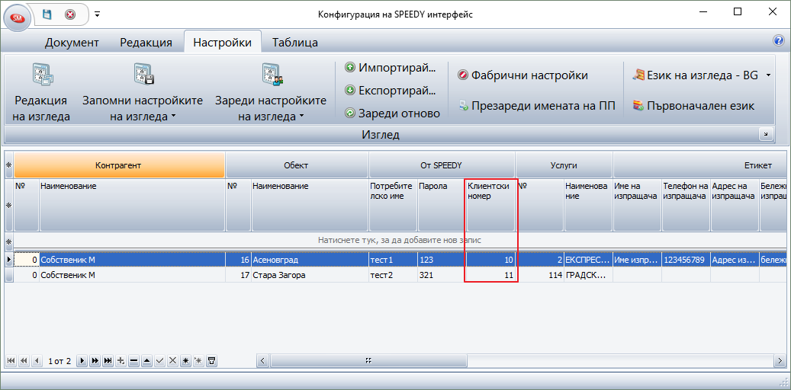
Task: Click the column customization asterisk beside headers
Action: pos(8,206)
